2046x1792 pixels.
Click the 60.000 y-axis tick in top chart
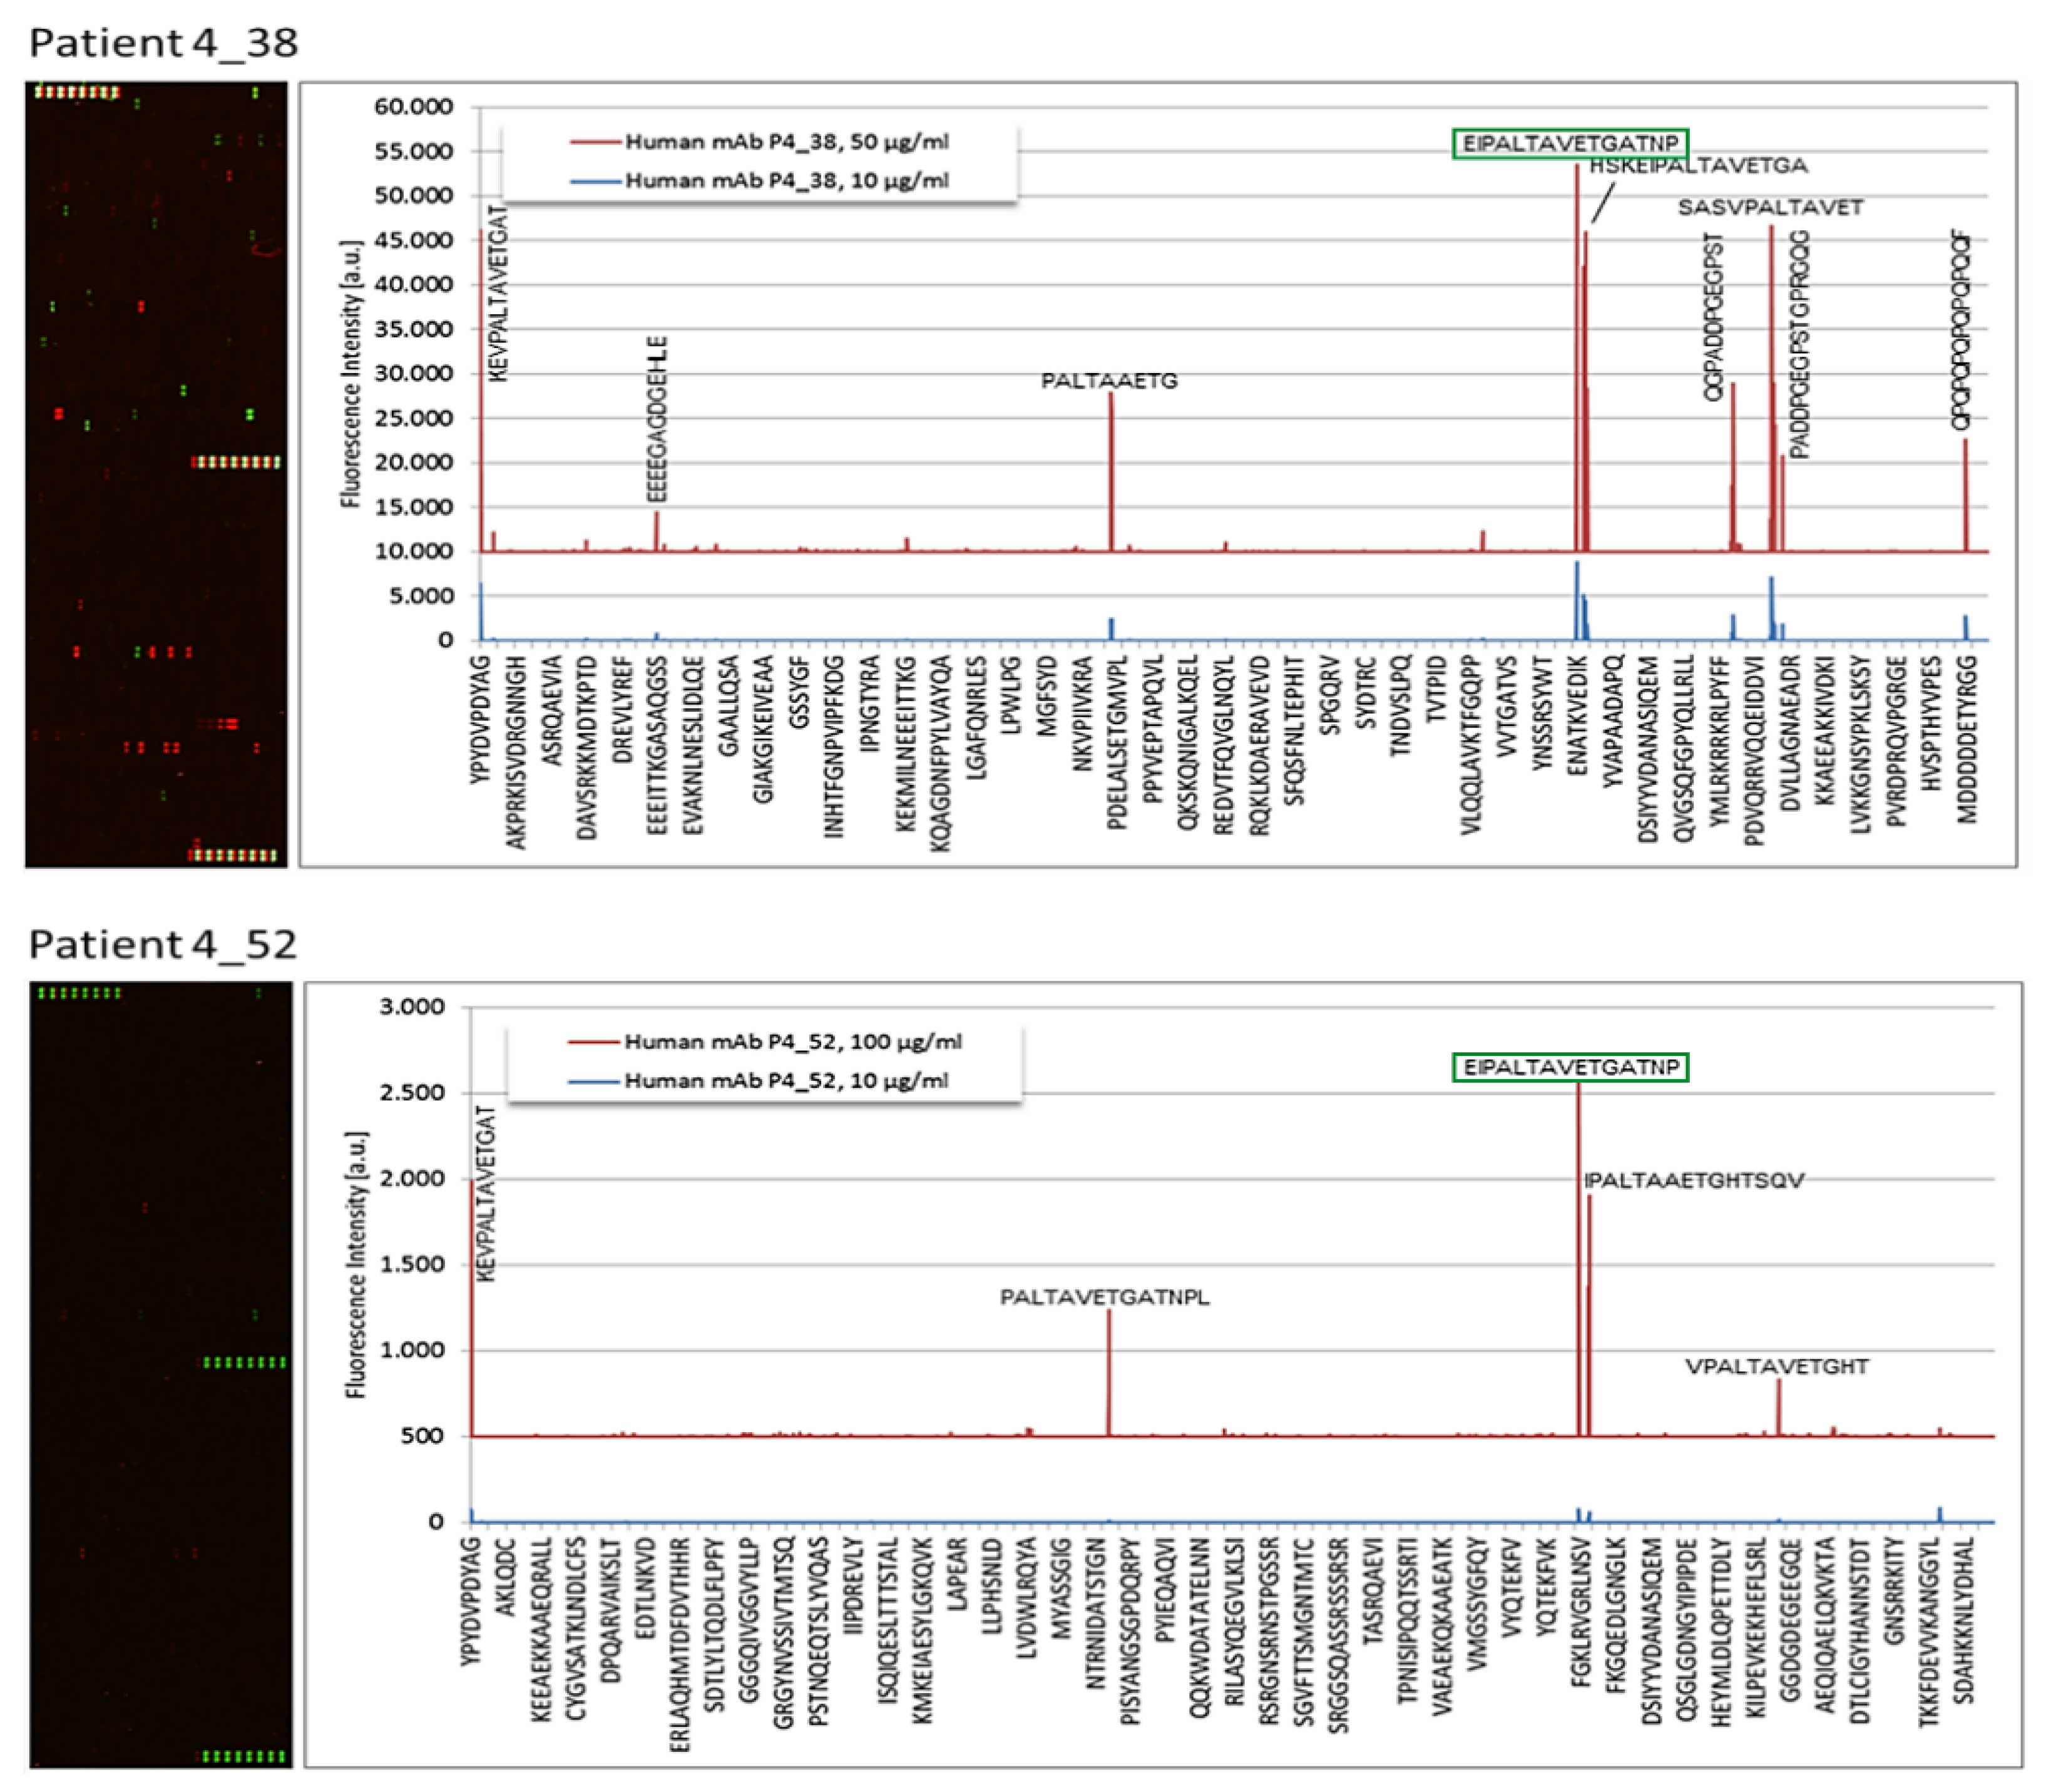pyautogui.click(x=413, y=107)
